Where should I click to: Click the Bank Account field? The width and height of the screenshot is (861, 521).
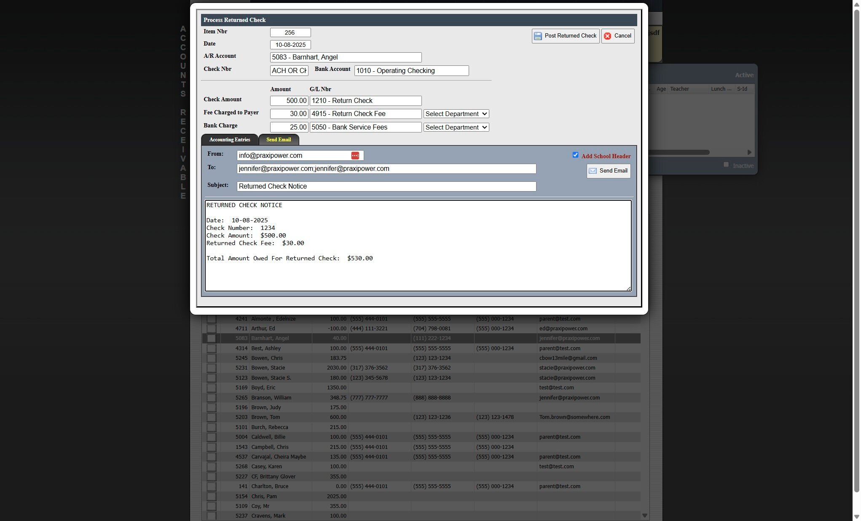pyautogui.click(x=411, y=71)
